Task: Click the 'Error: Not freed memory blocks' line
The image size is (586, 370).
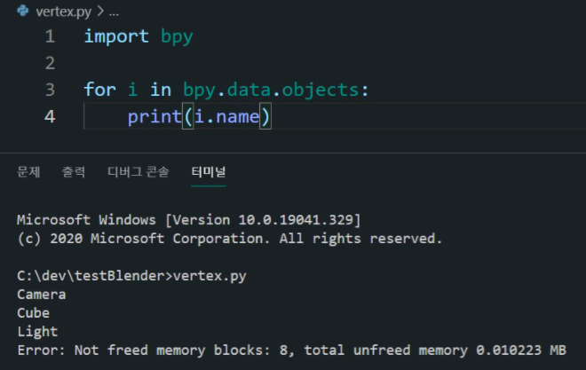Action: [x=291, y=350]
